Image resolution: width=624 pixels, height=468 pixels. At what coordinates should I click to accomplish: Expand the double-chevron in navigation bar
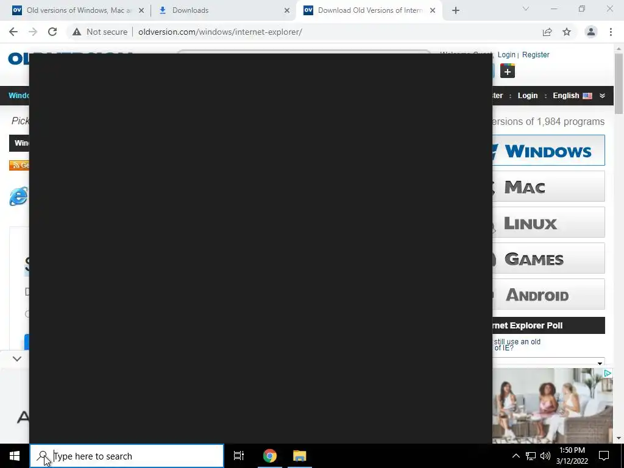pos(602,96)
